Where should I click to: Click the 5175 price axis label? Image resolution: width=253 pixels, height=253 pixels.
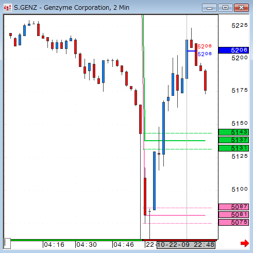click(x=240, y=91)
